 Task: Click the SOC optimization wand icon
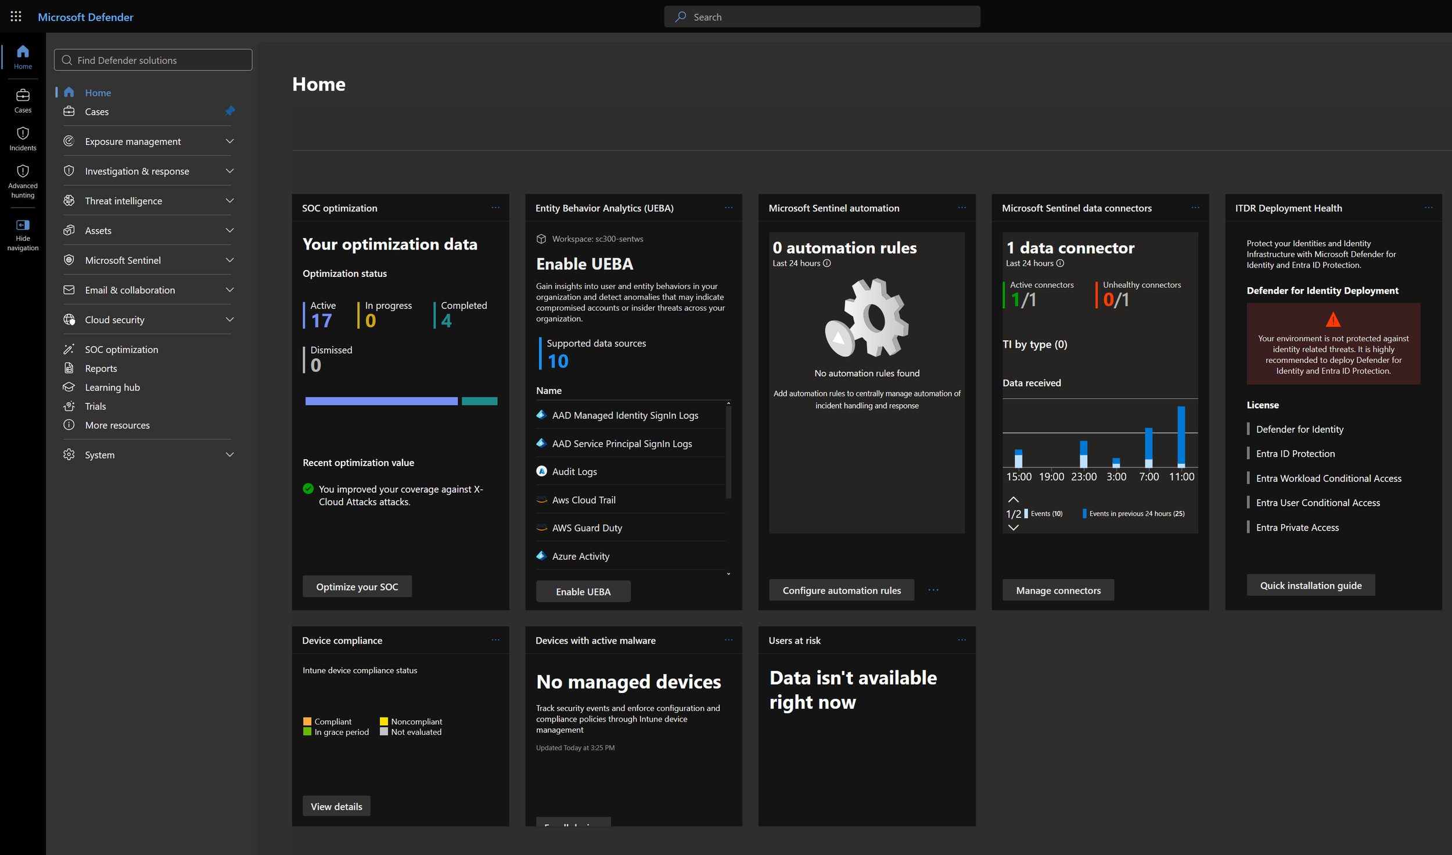pyautogui.click(x=69, y=349)
